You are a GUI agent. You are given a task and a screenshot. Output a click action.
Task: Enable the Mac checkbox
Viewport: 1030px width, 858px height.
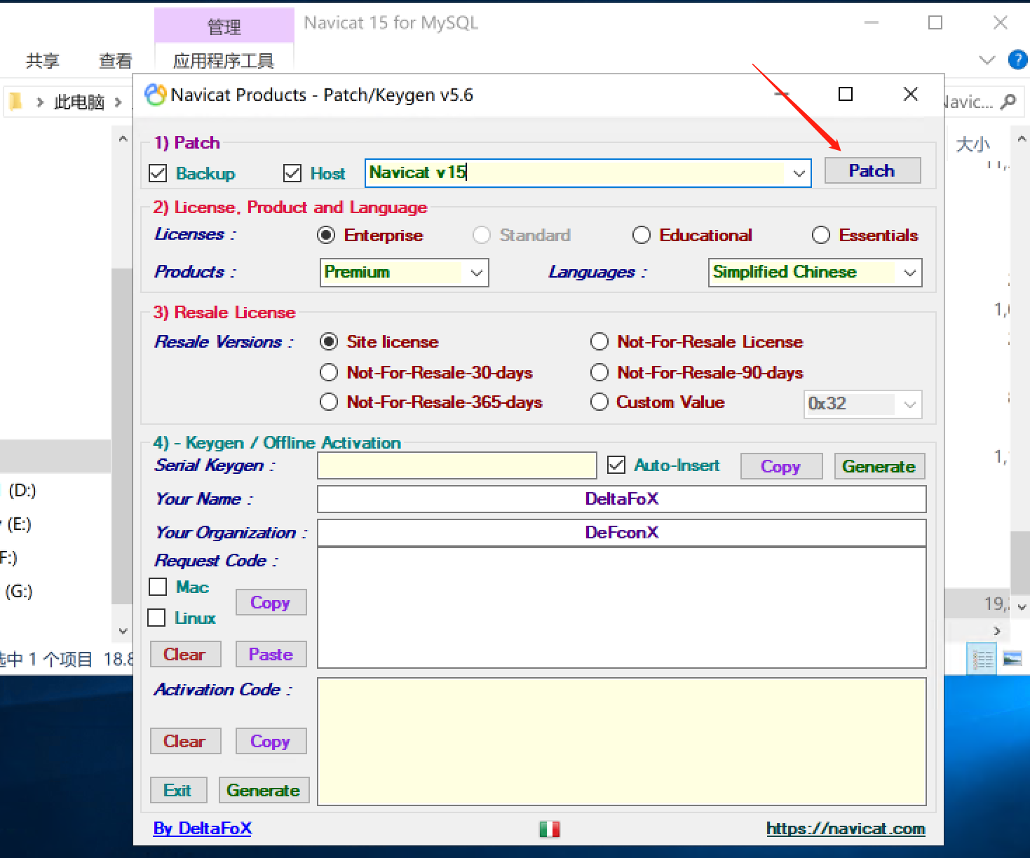[158, 587]
